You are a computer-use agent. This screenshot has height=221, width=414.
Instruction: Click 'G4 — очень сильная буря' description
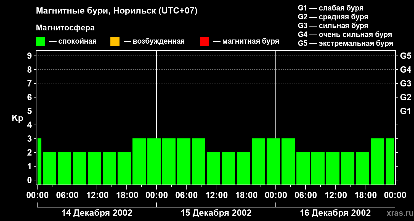[x=345, y=35]
